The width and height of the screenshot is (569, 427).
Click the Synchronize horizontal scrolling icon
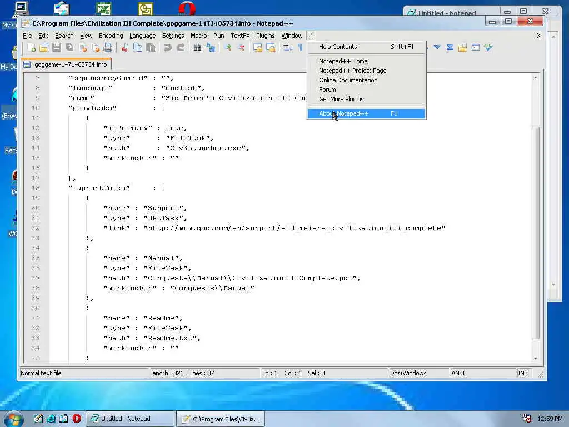(x=271, y=48)
